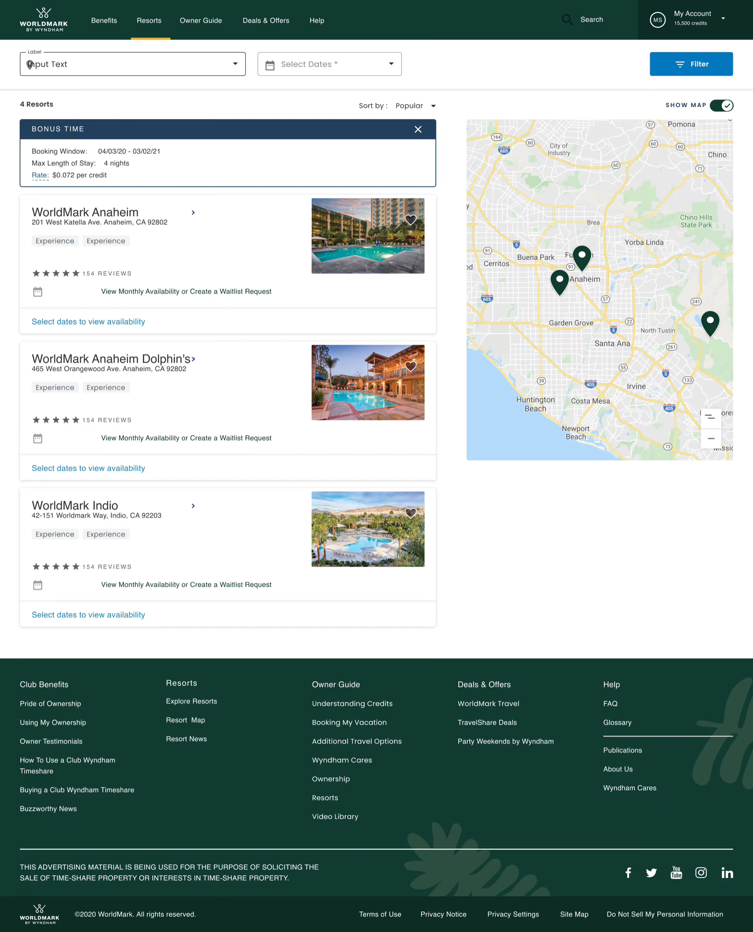The width and height of the screenshot is (753, 932).
Task: Click chevron next to WorldMark Indio title
Action: pos(193,506)
